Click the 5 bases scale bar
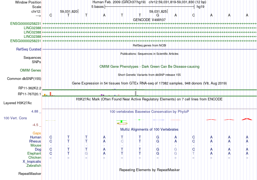 (x=149, y=7)
